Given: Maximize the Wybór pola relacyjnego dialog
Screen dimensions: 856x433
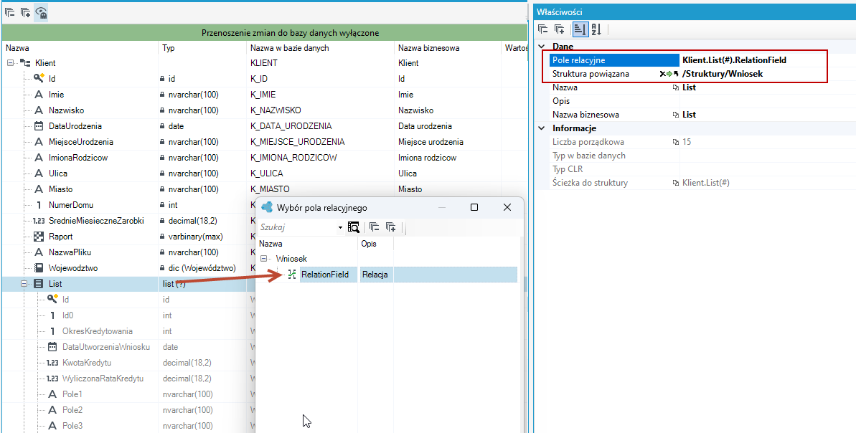Looking at the screenshot, I should point(474,207).
